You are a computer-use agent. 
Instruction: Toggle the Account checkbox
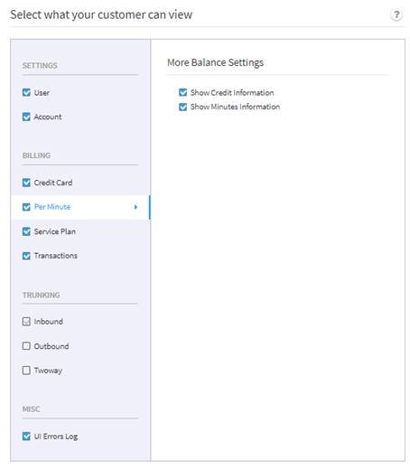(26, 117)
